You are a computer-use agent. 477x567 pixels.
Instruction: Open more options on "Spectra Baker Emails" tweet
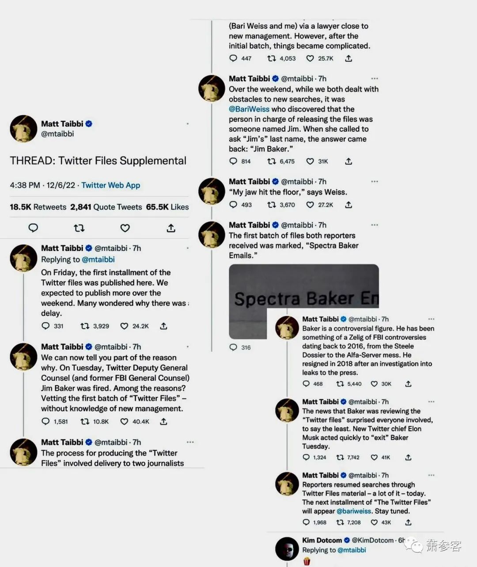click(x=375, y=225)
